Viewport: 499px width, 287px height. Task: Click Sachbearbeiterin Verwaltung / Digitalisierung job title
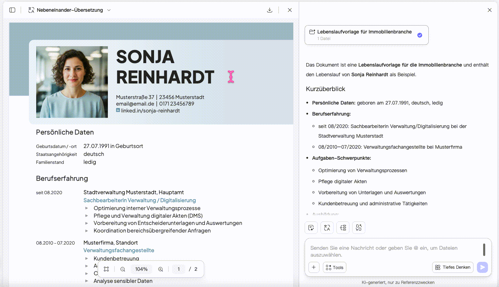coord(140,200)
